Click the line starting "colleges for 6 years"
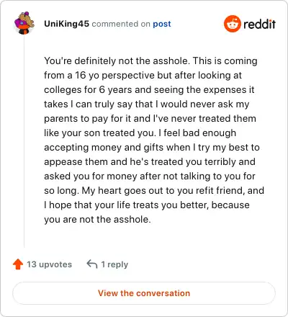The image size is (288, 317). click(x=149, y=89)
